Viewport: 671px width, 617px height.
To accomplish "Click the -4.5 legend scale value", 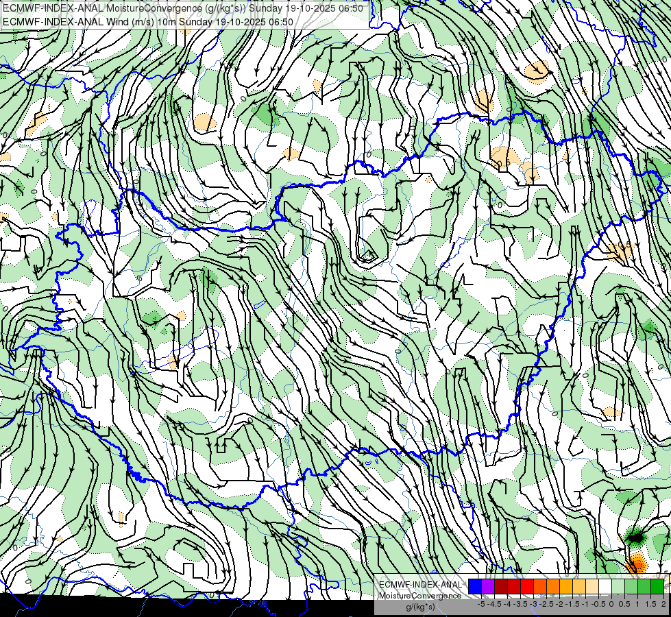I will coord(494,604).
